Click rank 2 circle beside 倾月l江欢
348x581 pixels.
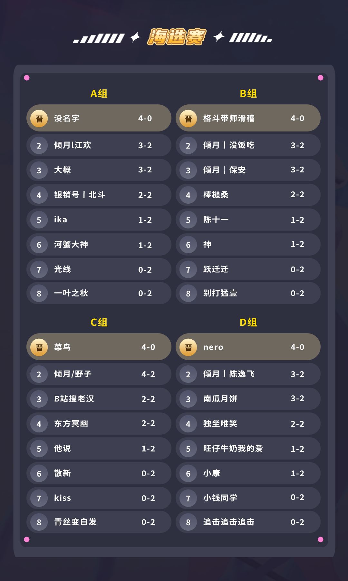(39, 146)
